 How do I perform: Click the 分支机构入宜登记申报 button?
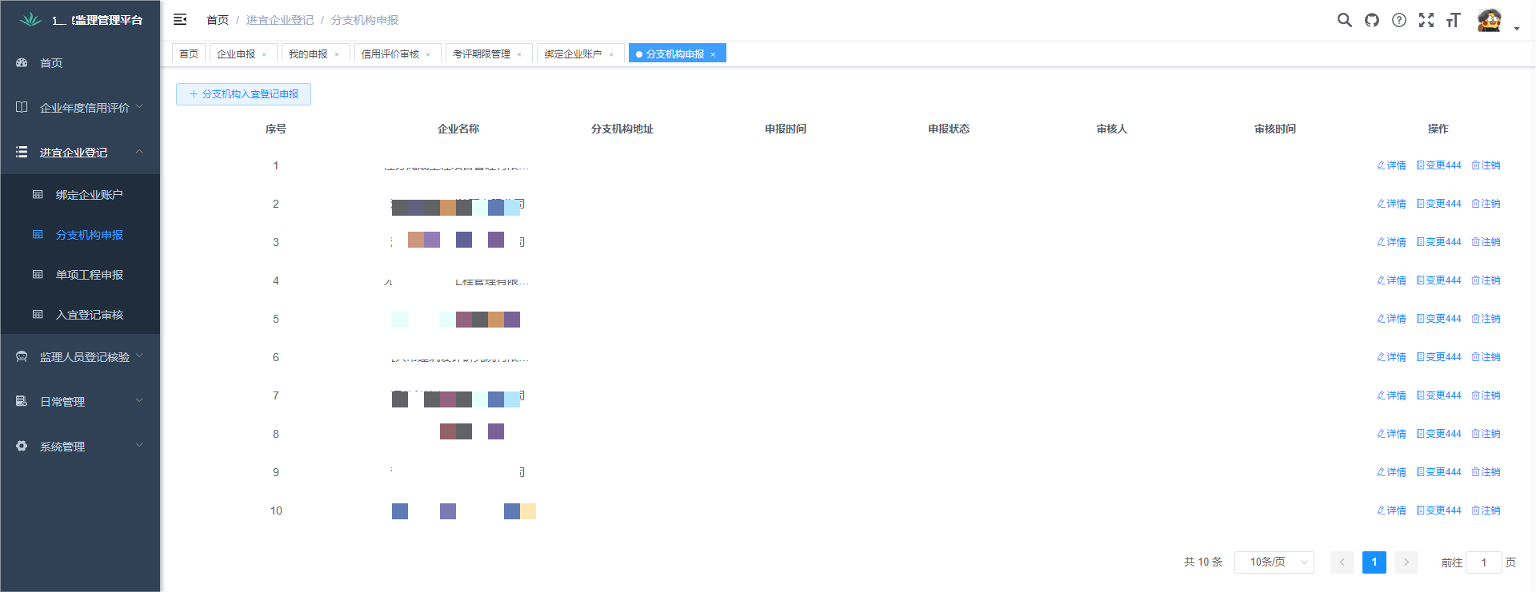click(x=243, y=94)
